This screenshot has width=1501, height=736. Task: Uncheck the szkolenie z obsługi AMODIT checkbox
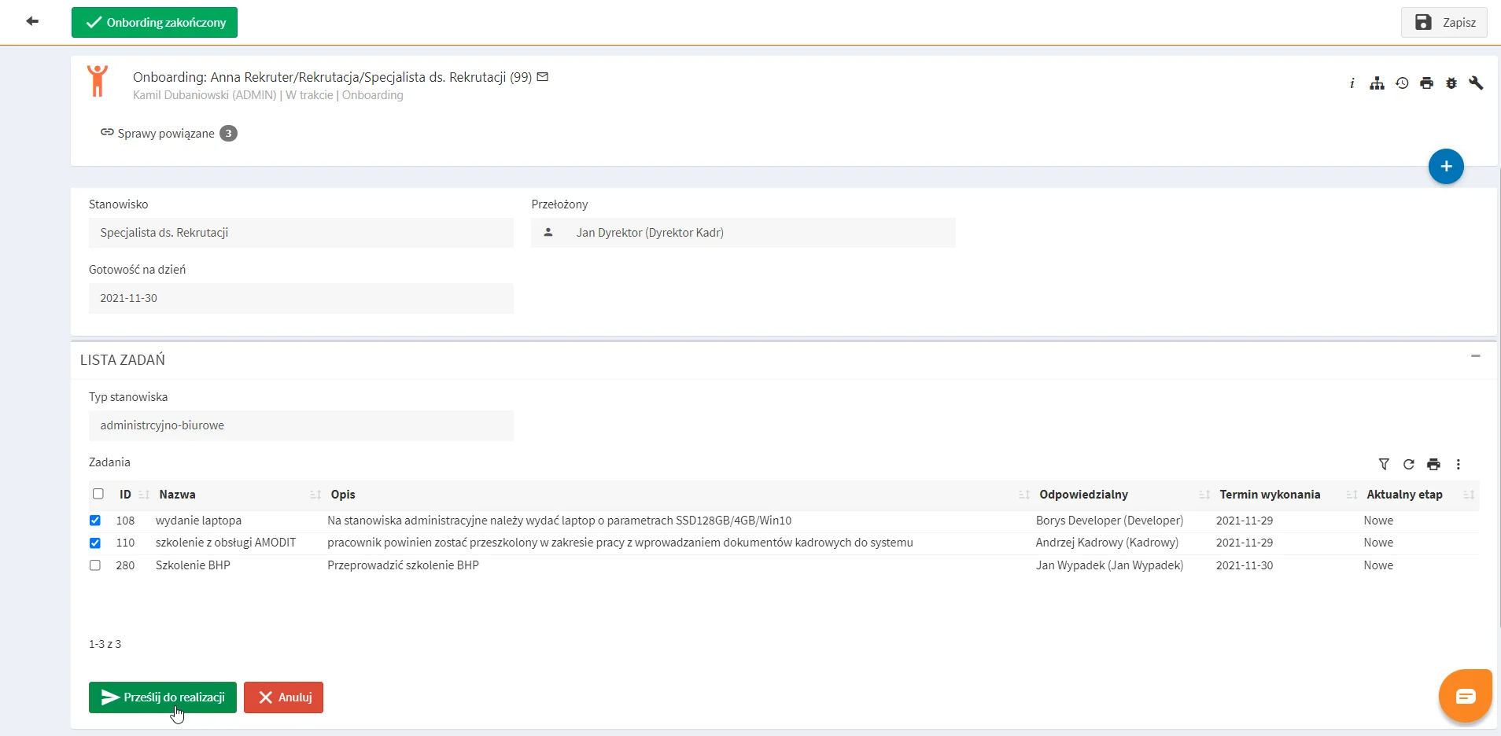(95, 543)
